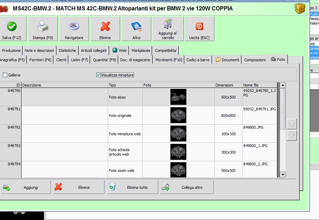Click the Stampa (F9) printer button

tap(43, 29)
